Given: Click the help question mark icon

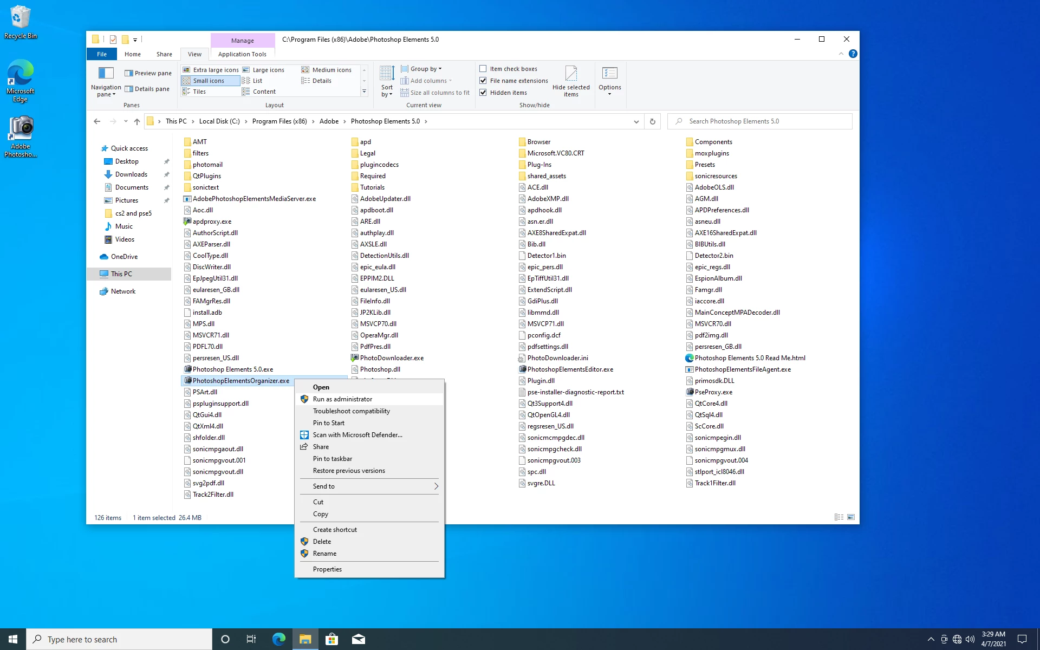Looking at the screenshot, I should [x=853, y=54].
